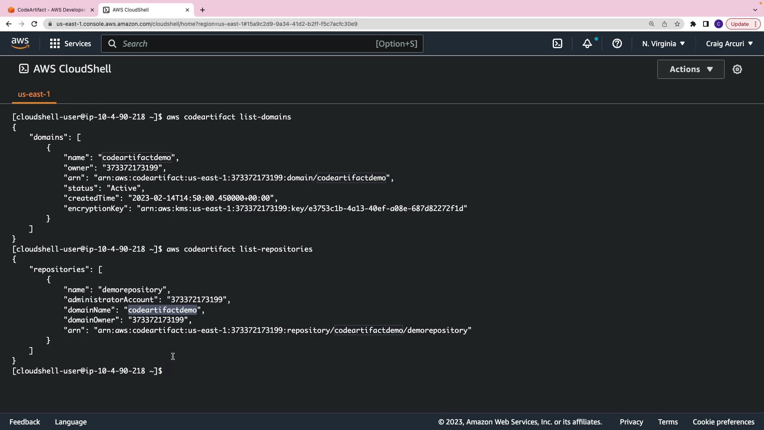This screenshot has width=764, height=430.
Task: Select the us-east-1 terminal tab
Action: click(x=34, y=94)
